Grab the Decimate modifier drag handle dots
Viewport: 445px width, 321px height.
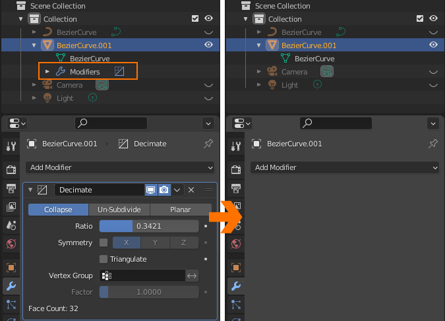coord(209,190)
